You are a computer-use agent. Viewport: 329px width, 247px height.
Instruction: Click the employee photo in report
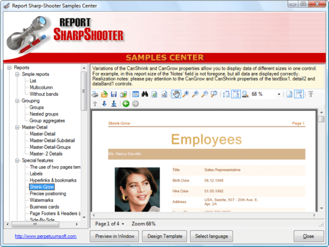pos(137,190)
